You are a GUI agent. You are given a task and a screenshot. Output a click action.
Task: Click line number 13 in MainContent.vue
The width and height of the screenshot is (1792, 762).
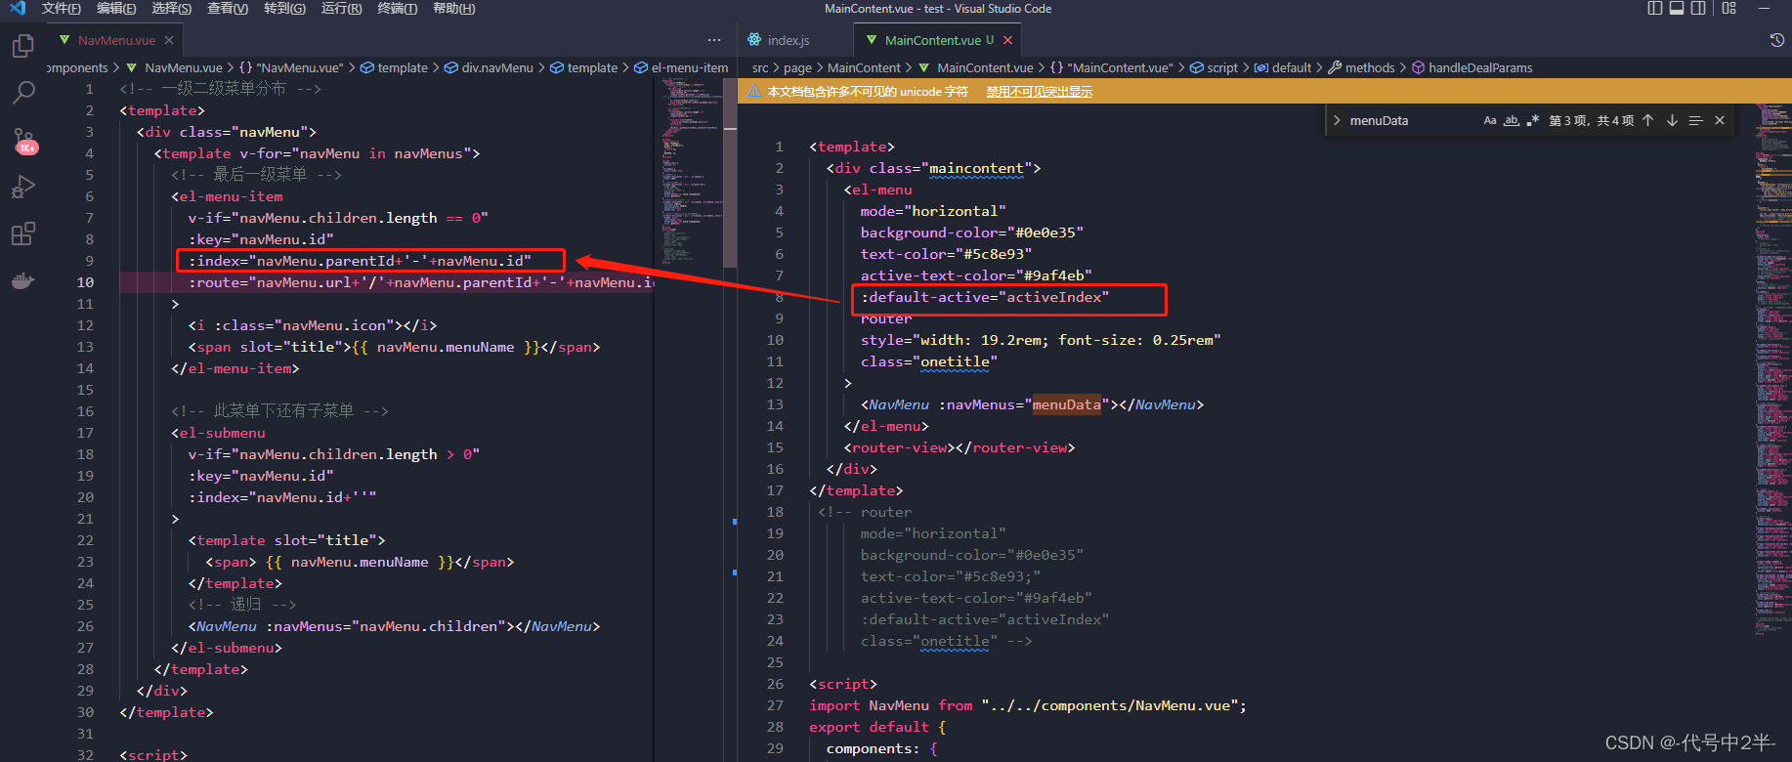tap(775, 404)
